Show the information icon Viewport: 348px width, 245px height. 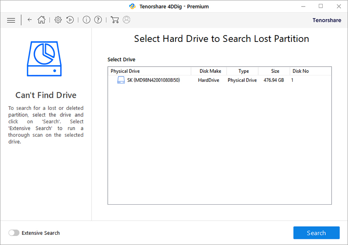click(x=86, y=20)
